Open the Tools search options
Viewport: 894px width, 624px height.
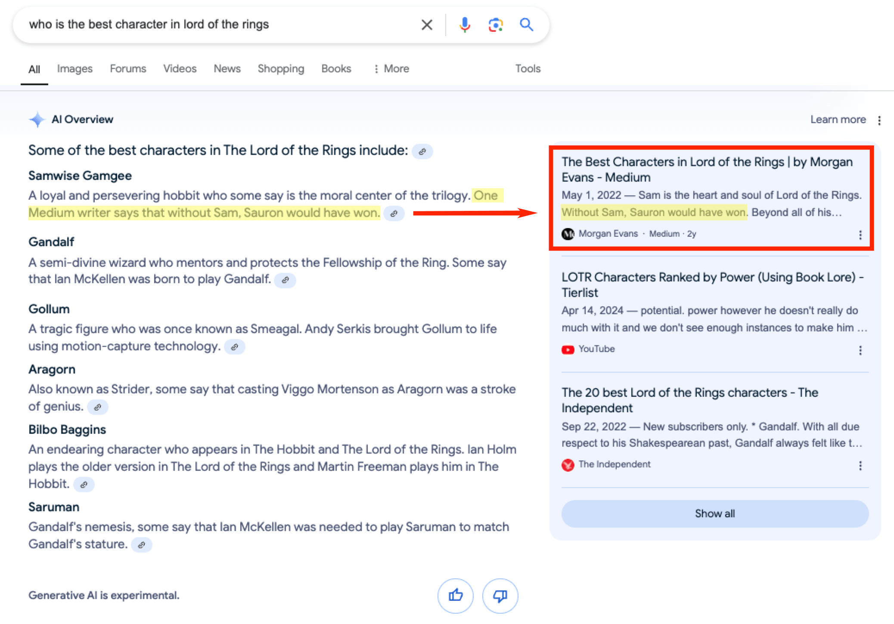click(x=528, y=69)
